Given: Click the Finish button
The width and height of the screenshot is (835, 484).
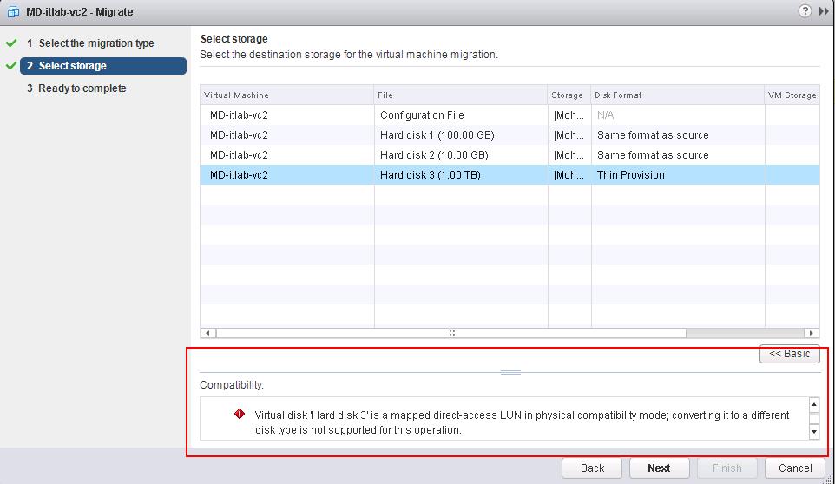Looking at the screenshot, I should [727, 468].
